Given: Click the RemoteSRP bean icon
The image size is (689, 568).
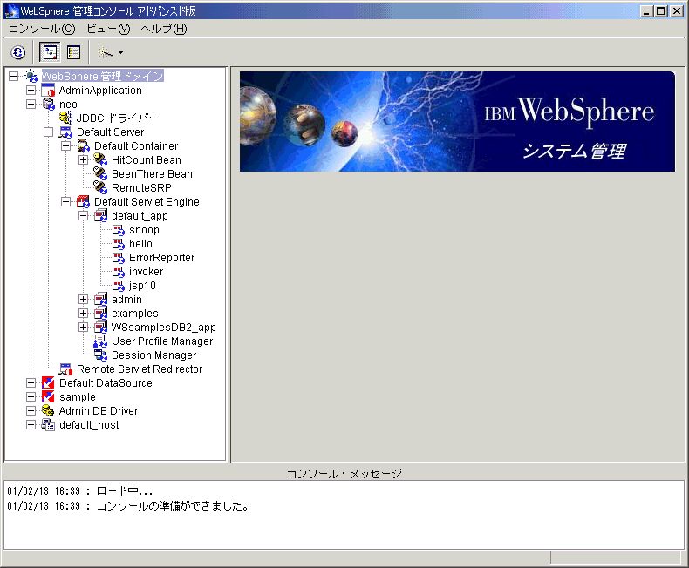Looking at the screenshot, I should [100, 188].
